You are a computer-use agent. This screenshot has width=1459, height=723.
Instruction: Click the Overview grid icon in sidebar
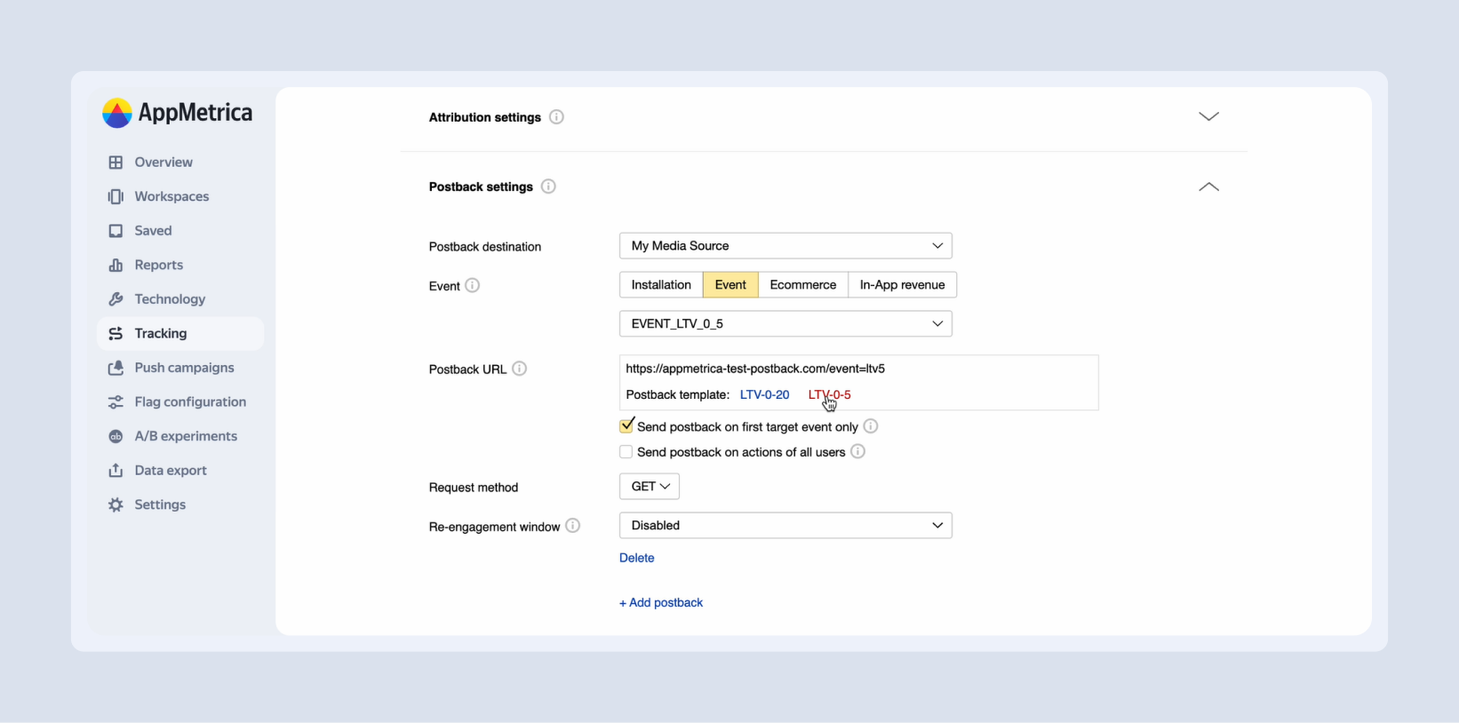click(116, 163)
